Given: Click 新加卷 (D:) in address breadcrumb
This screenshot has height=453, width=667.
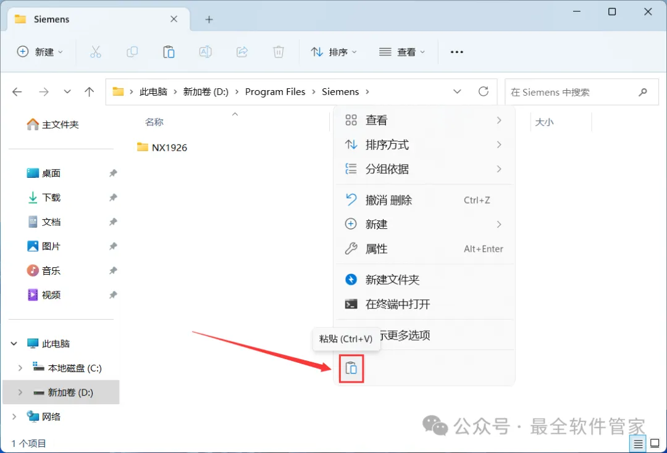Looking at the screenshot, I should click(x=206, y=92).
